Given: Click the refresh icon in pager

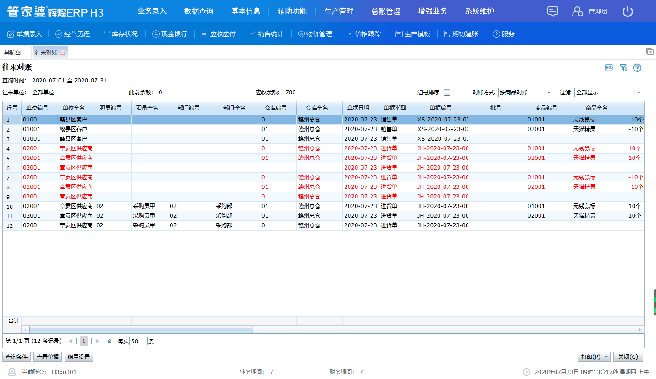Looking at the screenshot, I should tap(110, 341).
